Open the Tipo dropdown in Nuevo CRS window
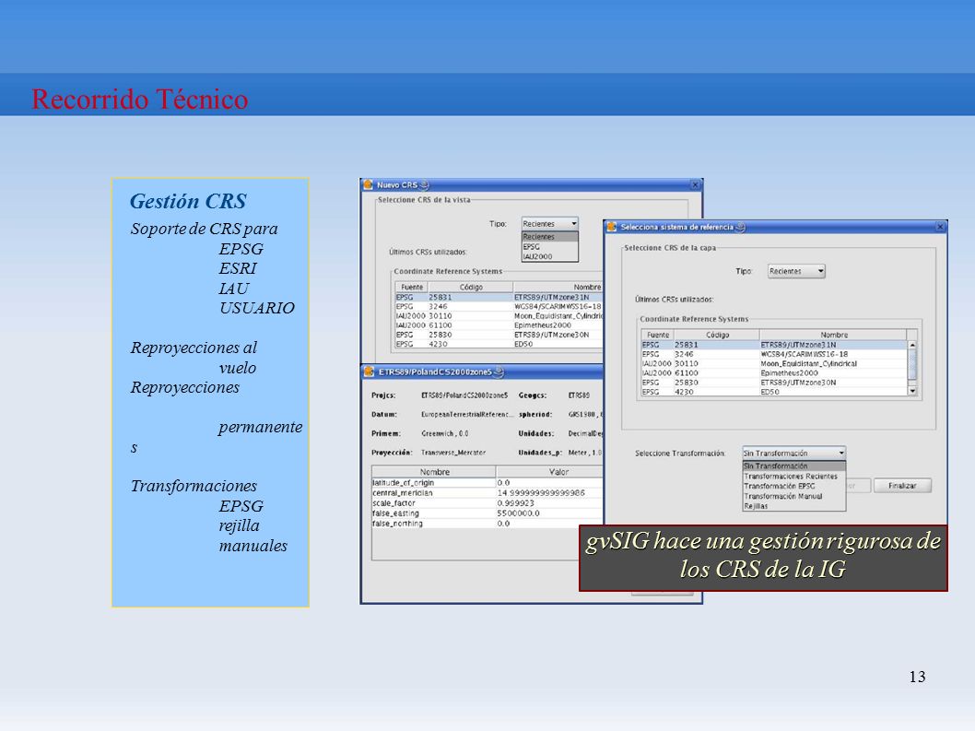 549,223
